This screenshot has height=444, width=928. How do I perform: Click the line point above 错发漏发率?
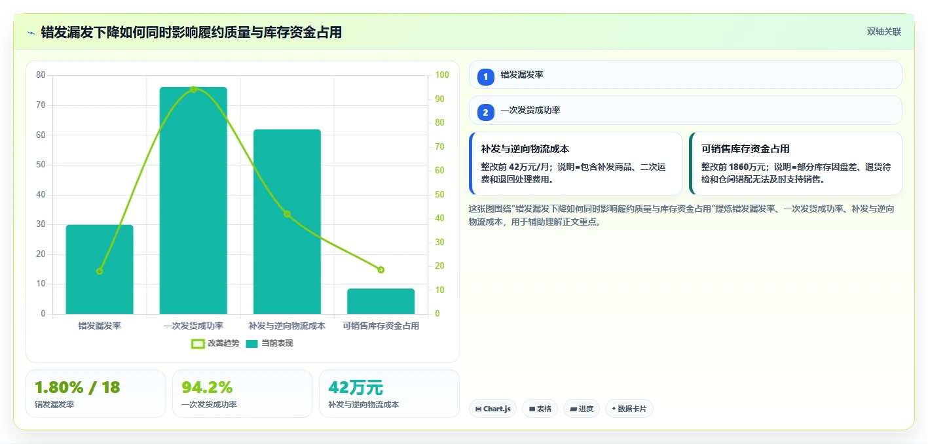[x=100, y=271]
